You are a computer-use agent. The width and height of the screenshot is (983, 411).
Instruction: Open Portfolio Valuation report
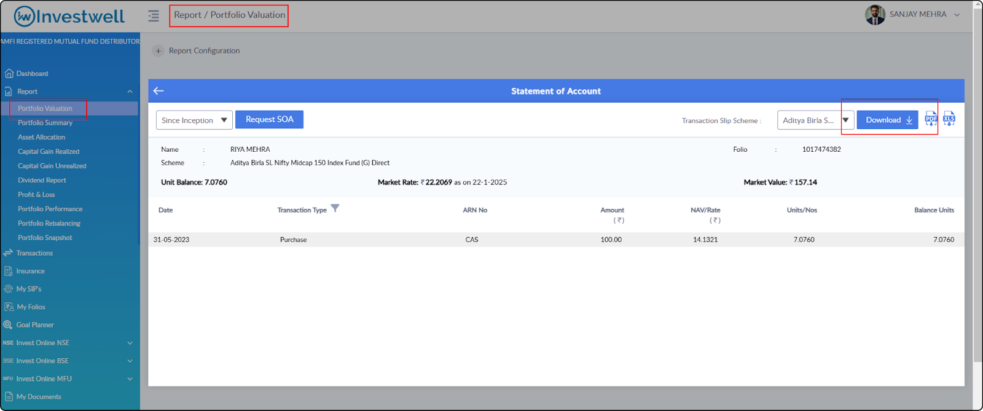pyautogui.click(x=45, y=109)
